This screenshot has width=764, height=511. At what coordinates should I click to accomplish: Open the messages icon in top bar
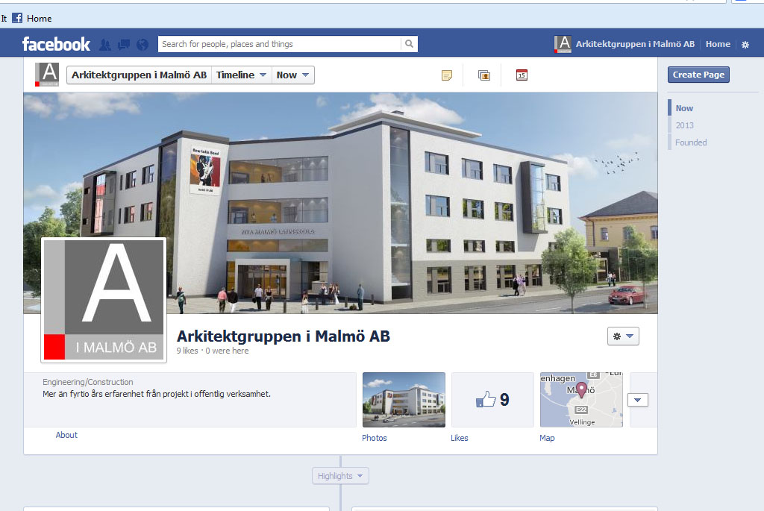(124, 45)
